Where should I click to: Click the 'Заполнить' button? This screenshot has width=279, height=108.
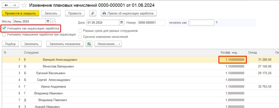pos(31,44)
